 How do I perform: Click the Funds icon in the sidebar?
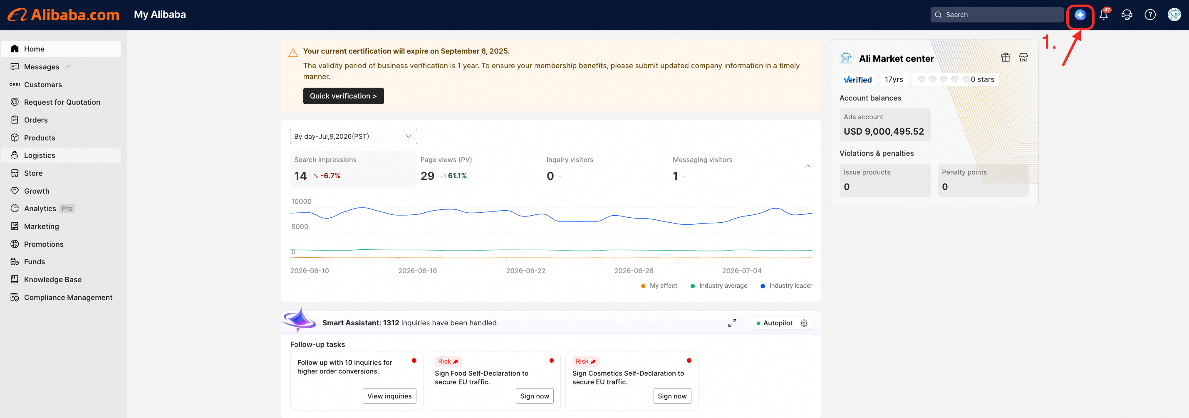15,261
